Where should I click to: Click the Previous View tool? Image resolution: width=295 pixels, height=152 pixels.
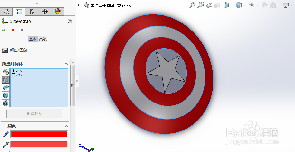(x=209, y=5)
